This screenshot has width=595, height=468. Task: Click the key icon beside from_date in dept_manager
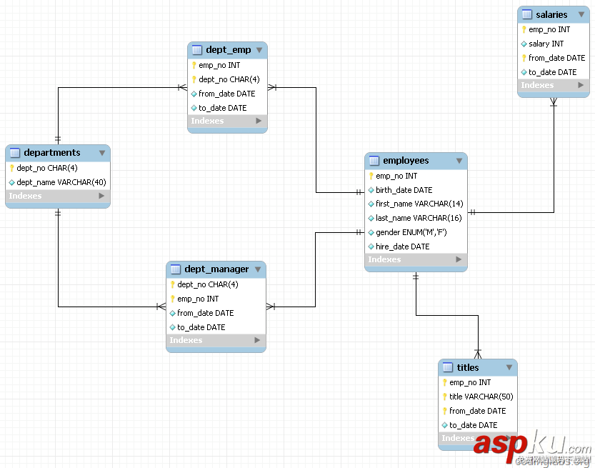click(x=174, y=313)
